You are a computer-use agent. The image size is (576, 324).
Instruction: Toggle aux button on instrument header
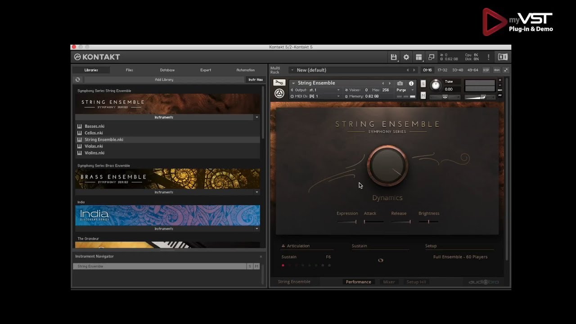[500, 90]
